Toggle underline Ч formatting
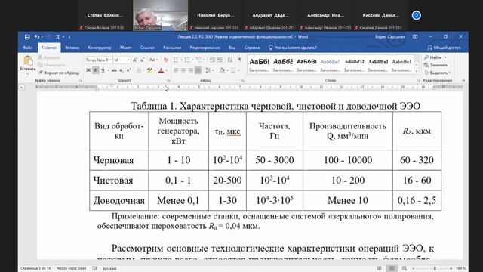Viewport: 483px width, 272px height. pos(103,70)
